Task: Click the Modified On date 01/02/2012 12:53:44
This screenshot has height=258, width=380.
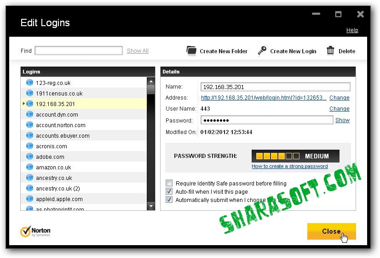Action: [226, 132]
